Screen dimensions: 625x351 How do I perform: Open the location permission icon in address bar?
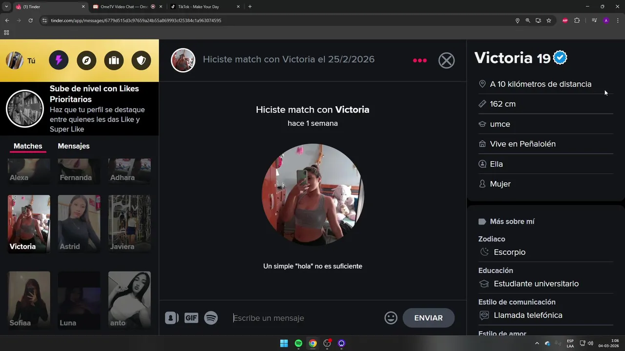[x=518, y=20]
